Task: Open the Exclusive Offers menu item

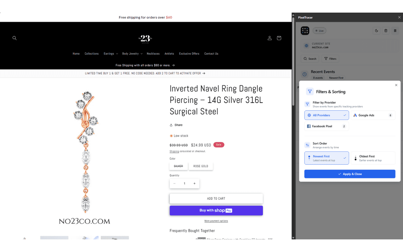Action: (x=189, y=54)
